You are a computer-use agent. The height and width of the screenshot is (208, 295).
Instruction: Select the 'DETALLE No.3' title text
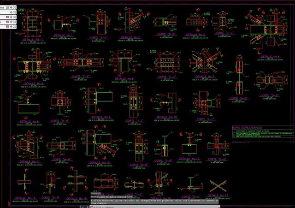pos(195,35)
